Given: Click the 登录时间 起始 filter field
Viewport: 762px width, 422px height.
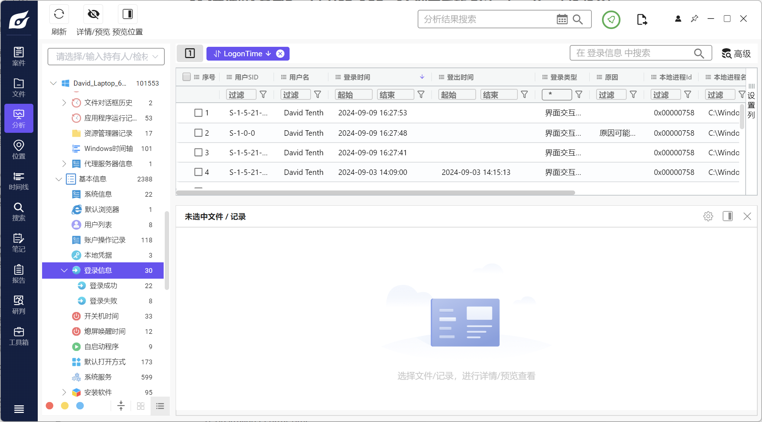Looking at the screenshot, I should [353, 95].
